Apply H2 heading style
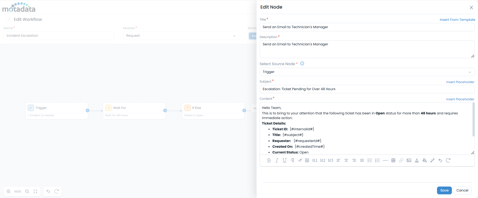Screen dimensions: 478x198 coord(323,160)
